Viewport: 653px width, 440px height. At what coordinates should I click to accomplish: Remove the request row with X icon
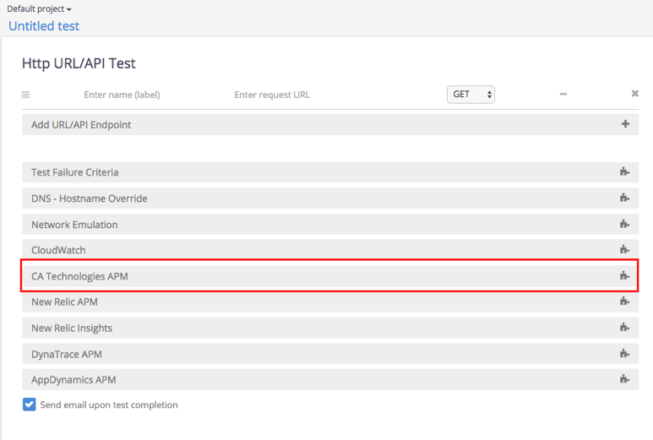pyautogui.click(x=635, y=94)
